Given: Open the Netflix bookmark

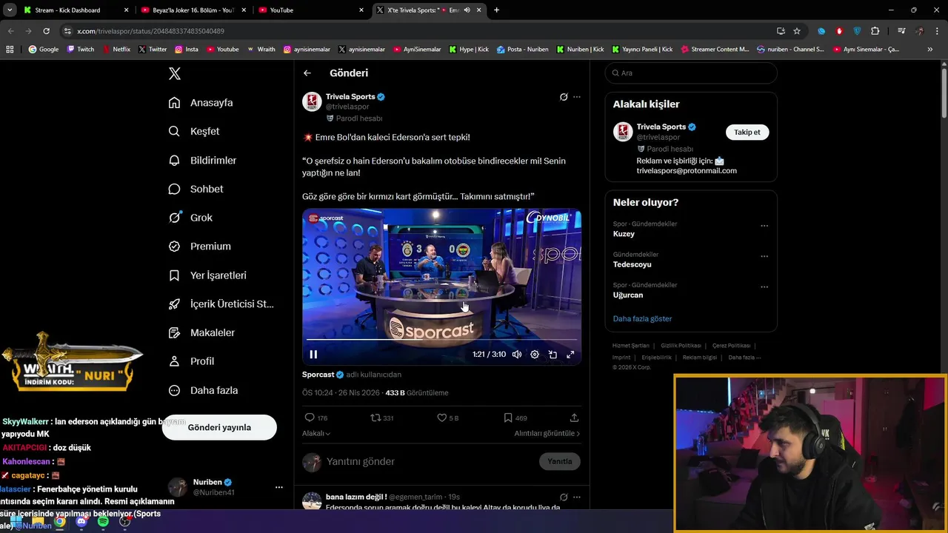Looking at the screenshot, I should tap(116, 50).
